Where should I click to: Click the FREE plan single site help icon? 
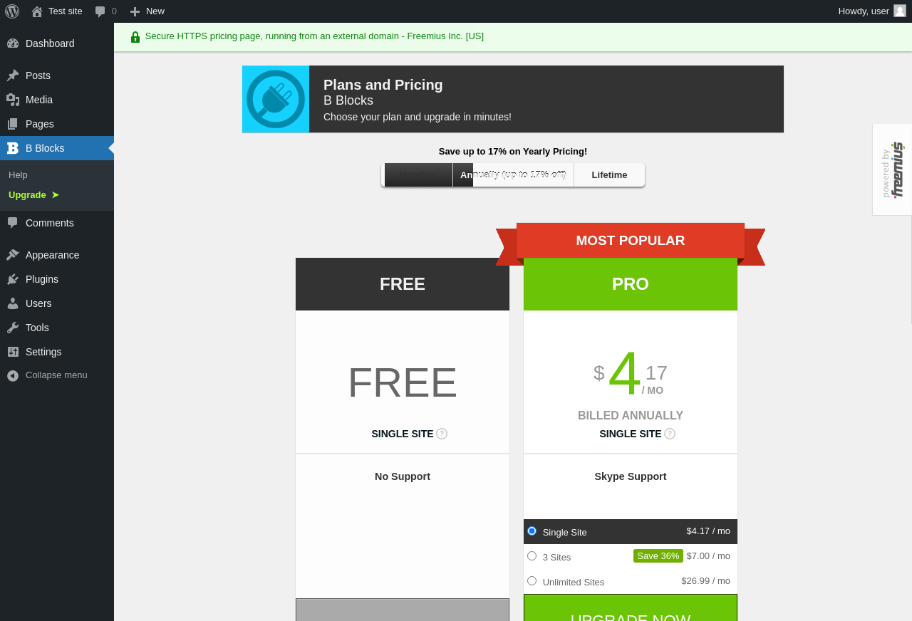pyautogui.click(x=442, y=434)
